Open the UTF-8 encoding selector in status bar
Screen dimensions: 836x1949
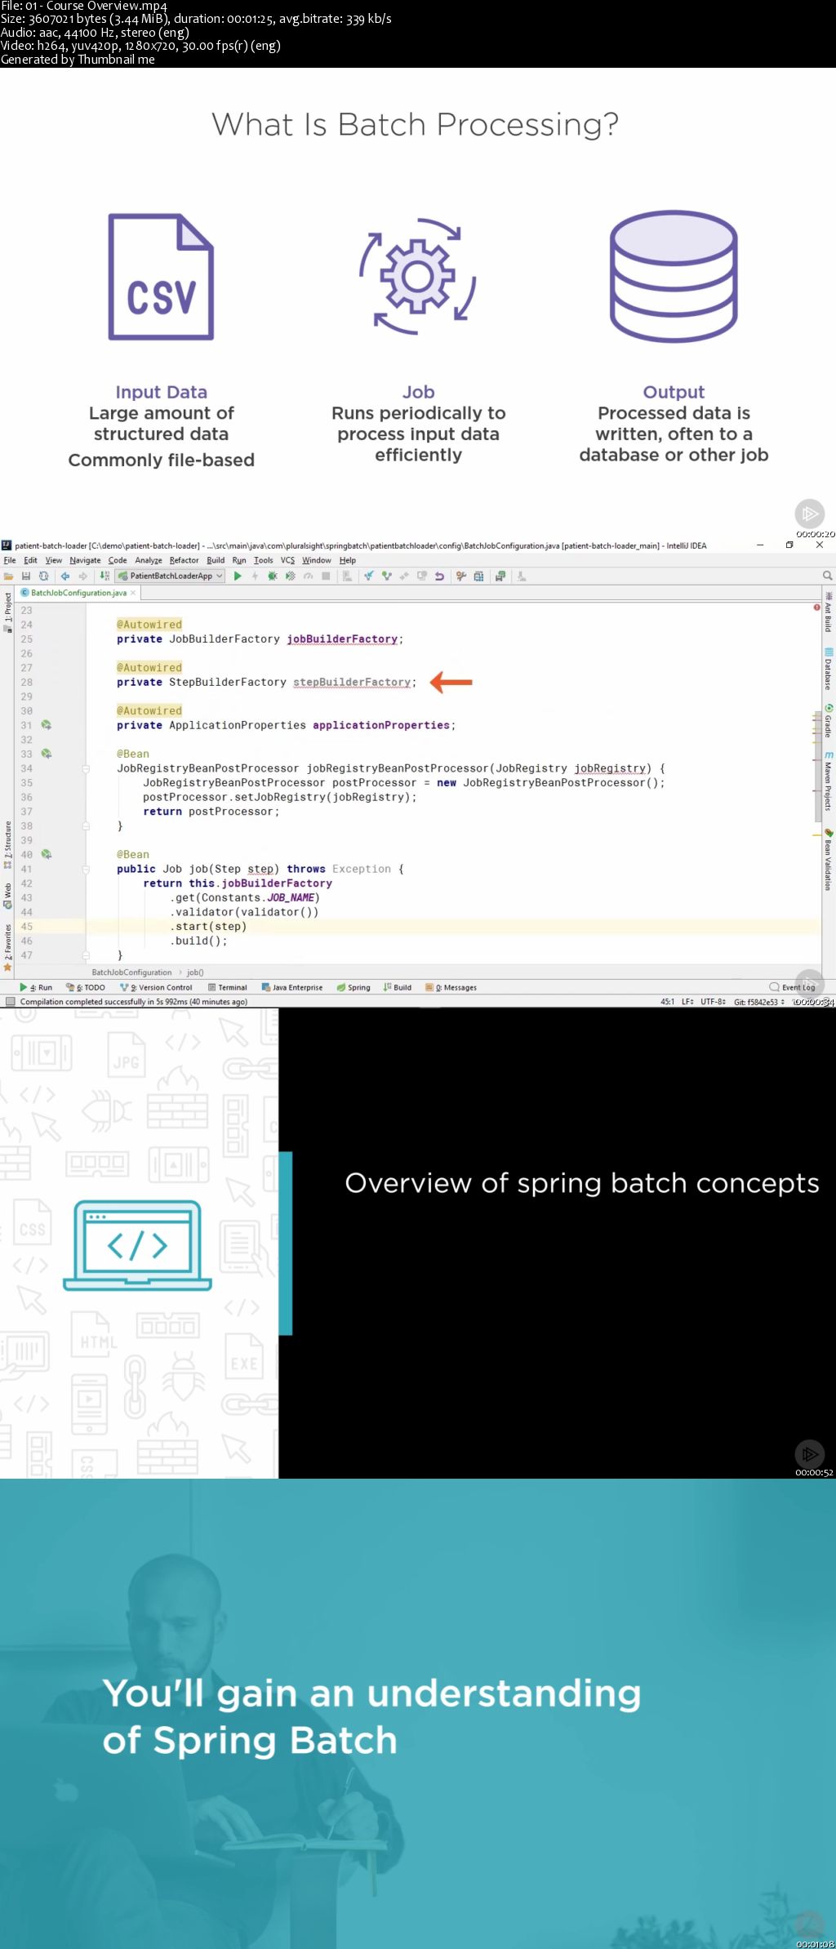pyautogui.click(x=713, y=1002)
